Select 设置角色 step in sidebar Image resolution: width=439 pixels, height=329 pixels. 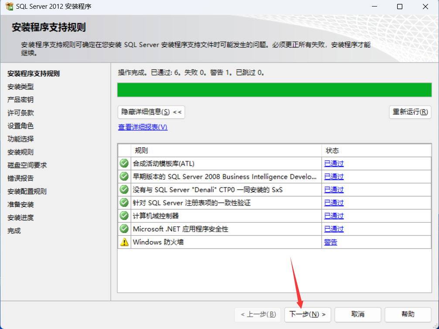(20, 126)
